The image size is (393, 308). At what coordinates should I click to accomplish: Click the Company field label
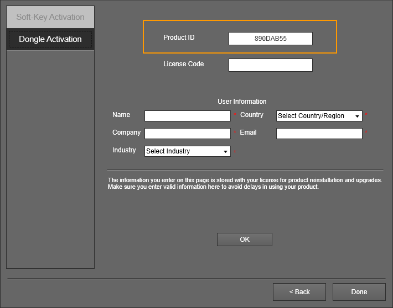pyautogui.click(x=126, y=132)
